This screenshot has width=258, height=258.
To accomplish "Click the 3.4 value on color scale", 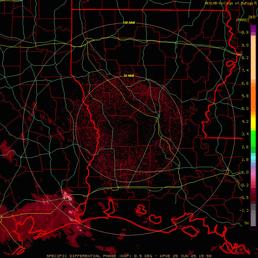I will point(245,134).
